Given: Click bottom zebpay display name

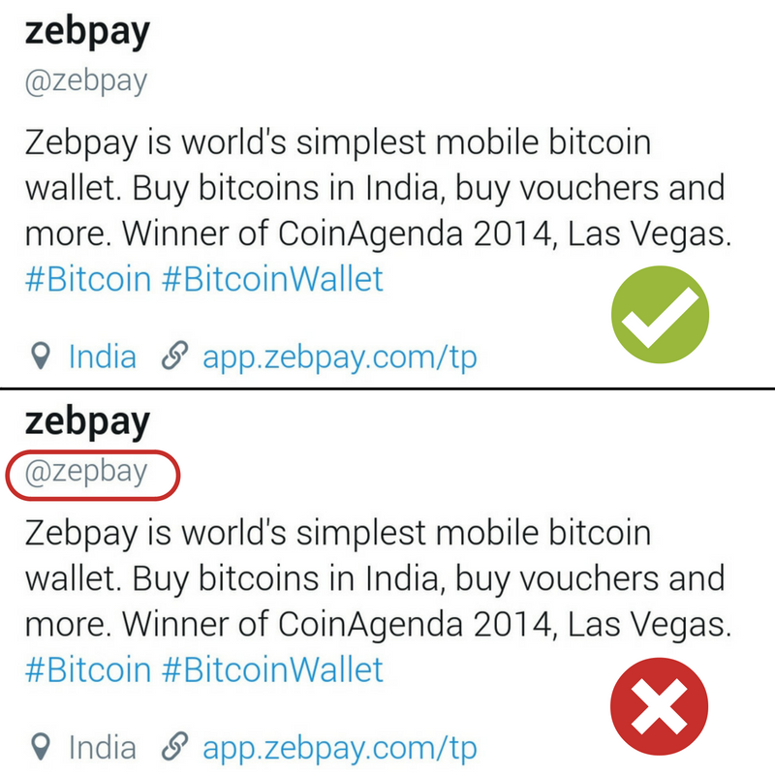Looking at the screenshot, I should coord(87,423).
